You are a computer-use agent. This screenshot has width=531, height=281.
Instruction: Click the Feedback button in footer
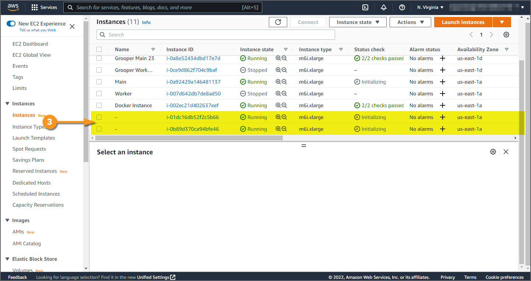(18, 277)
